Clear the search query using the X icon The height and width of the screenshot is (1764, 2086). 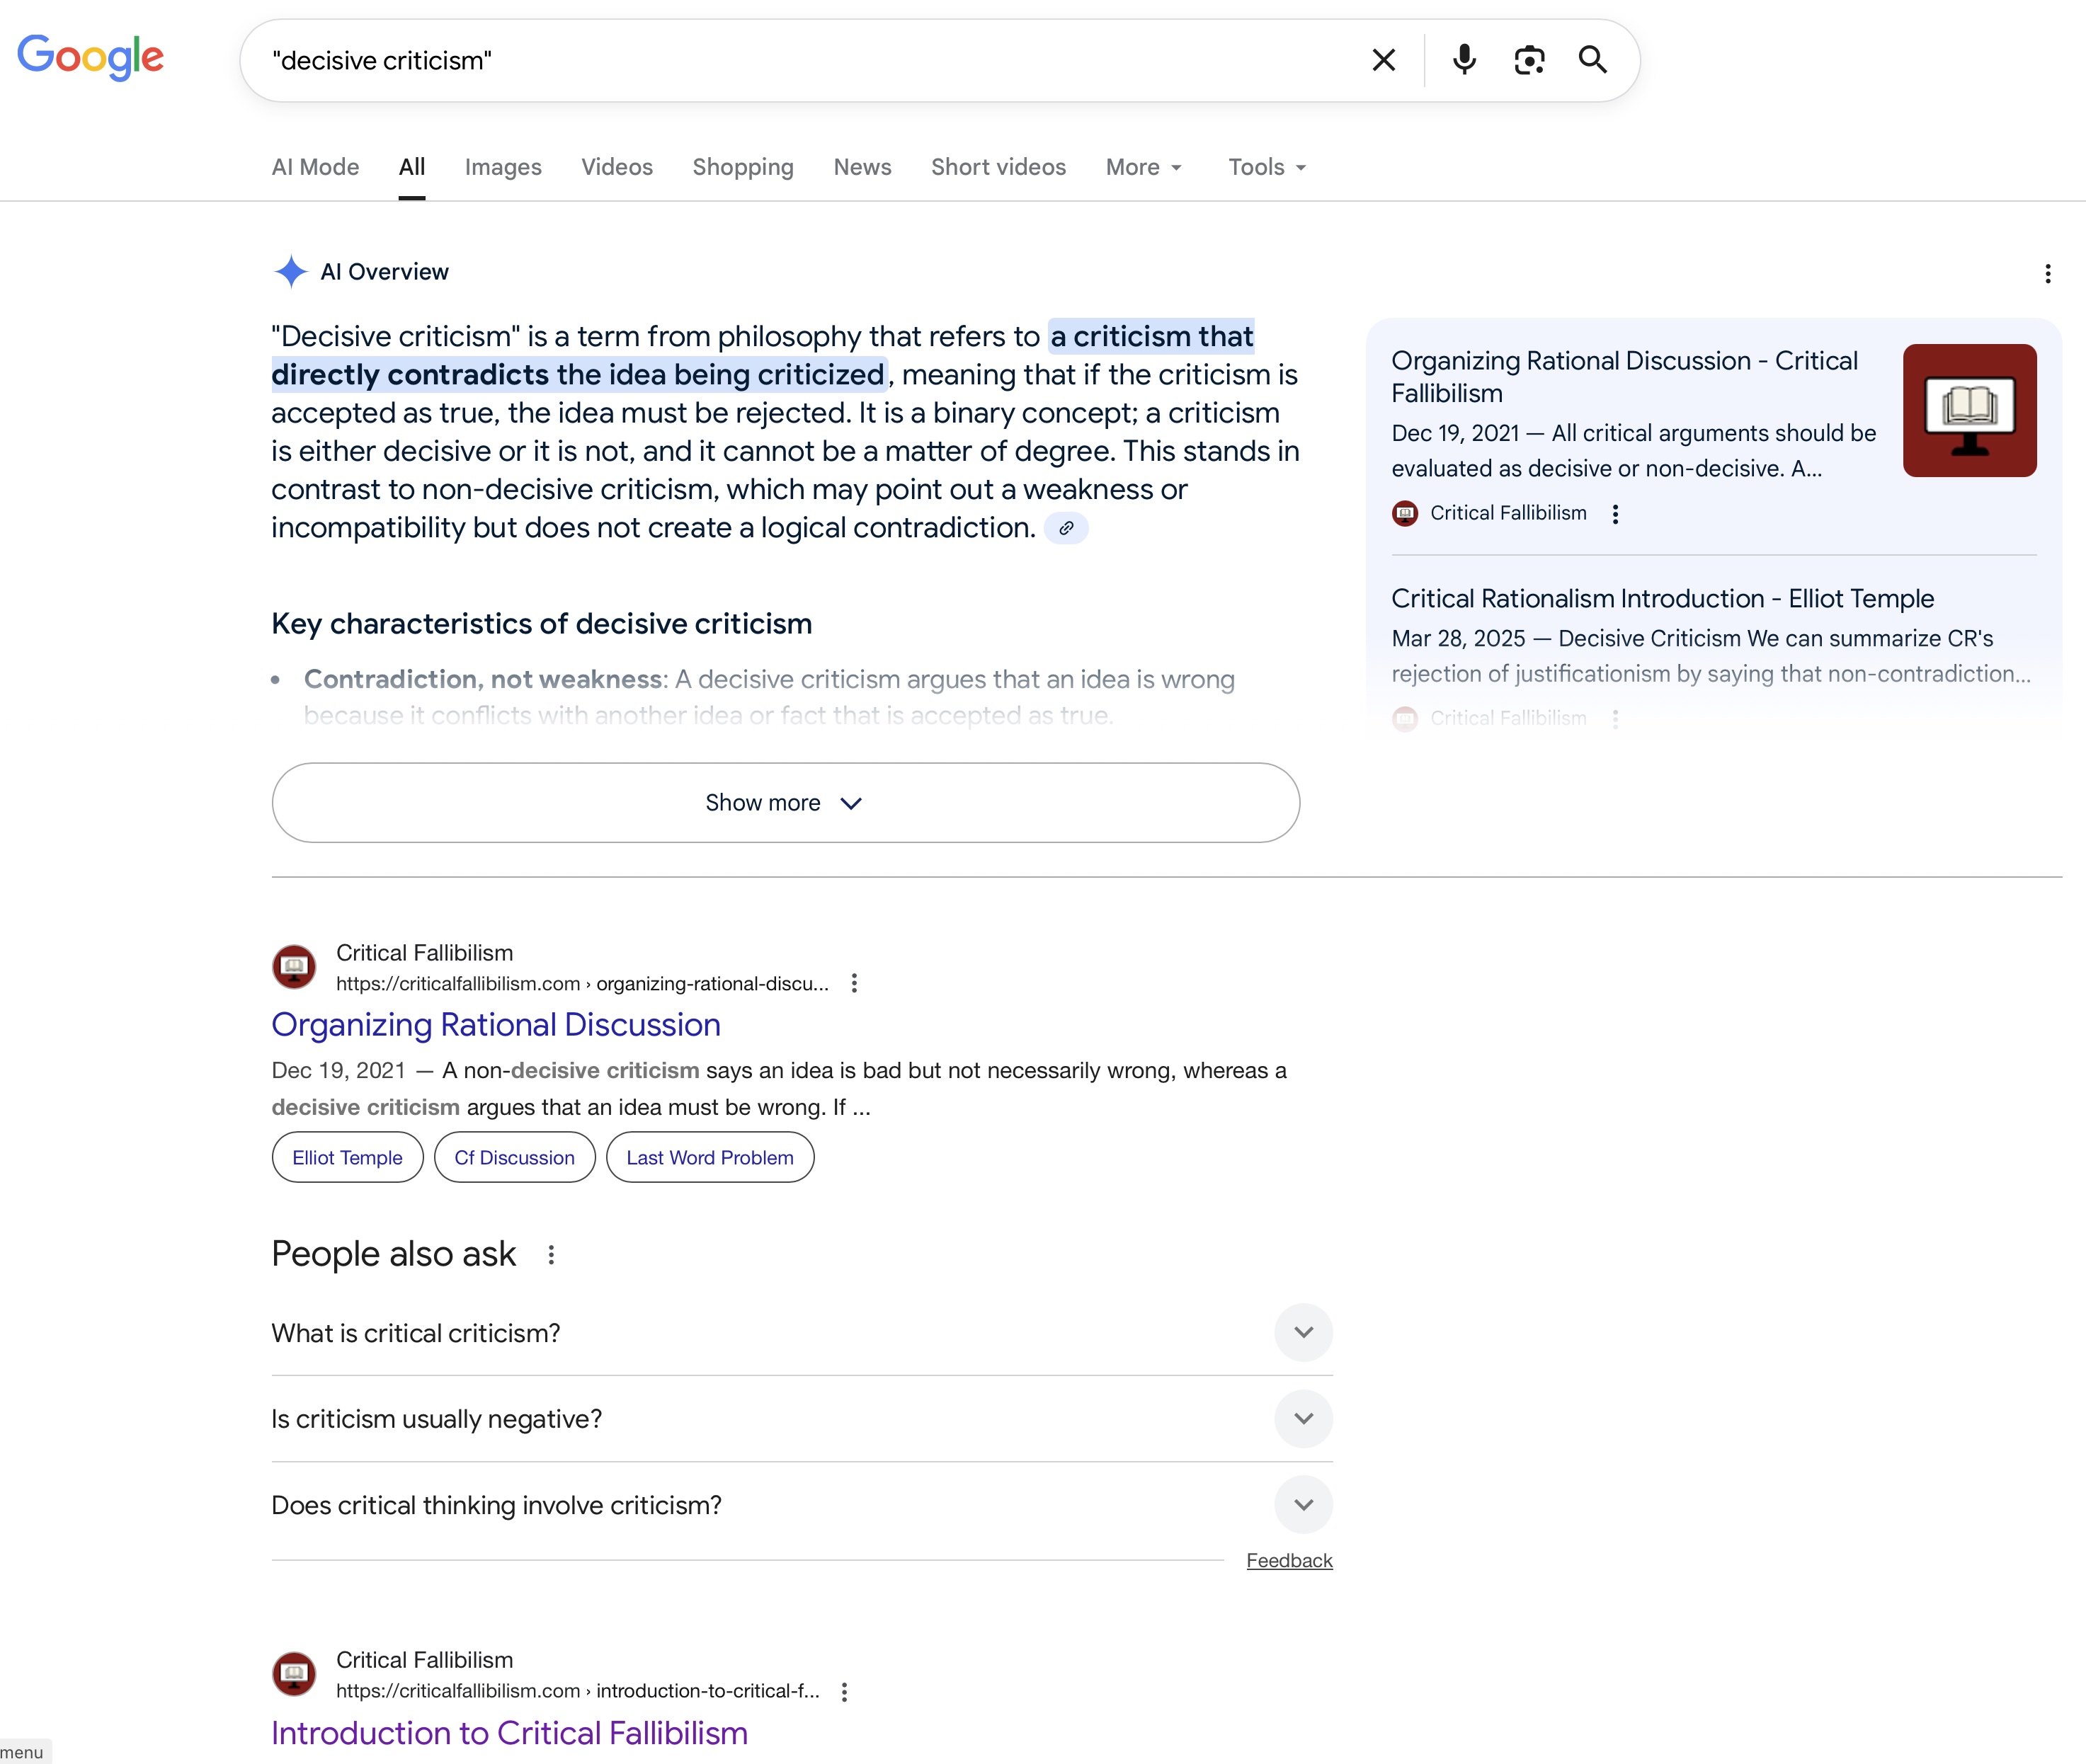point(1384,60)
